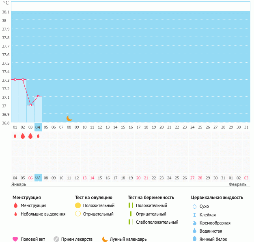Select highlighted cycle day 04 on the axis

coord(38,127)
